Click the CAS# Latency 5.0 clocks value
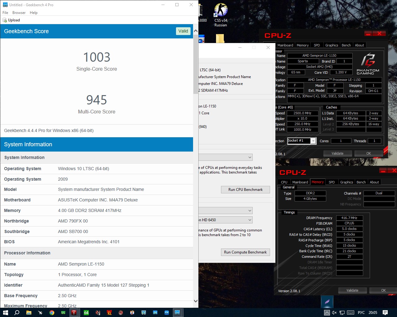The image size is (397, 317). (x=350, y=229)
